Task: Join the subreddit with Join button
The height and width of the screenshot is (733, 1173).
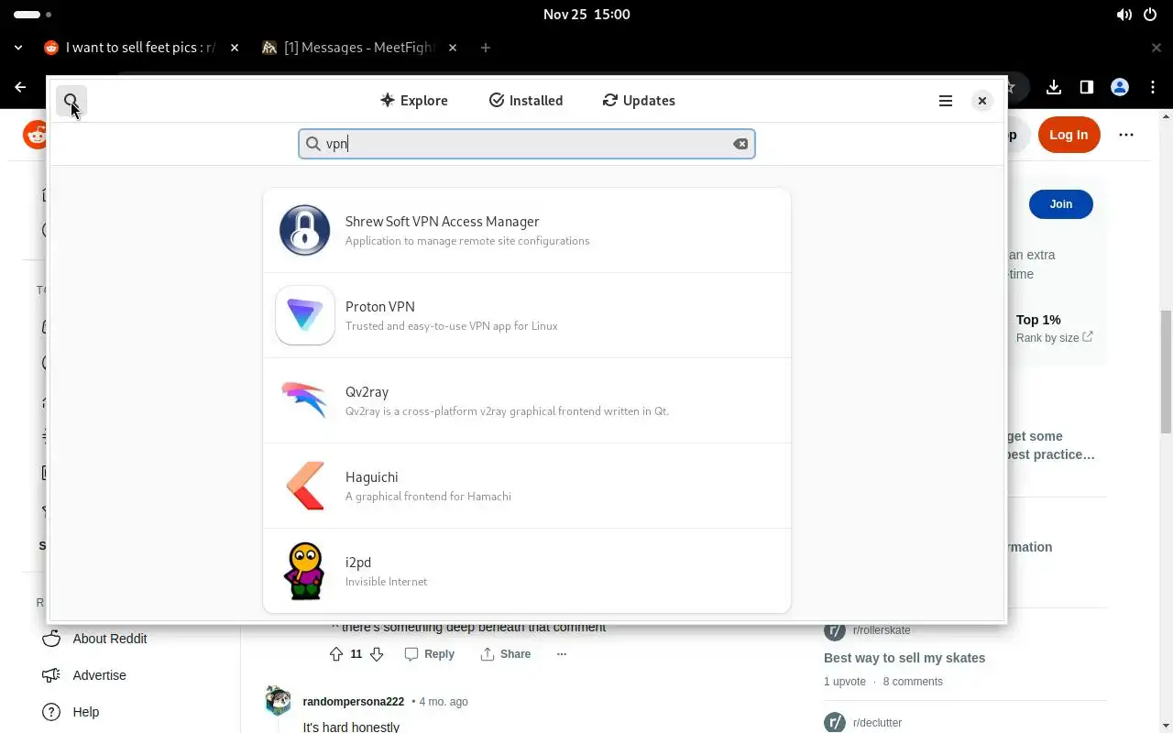Action: tap(1060, 204)
